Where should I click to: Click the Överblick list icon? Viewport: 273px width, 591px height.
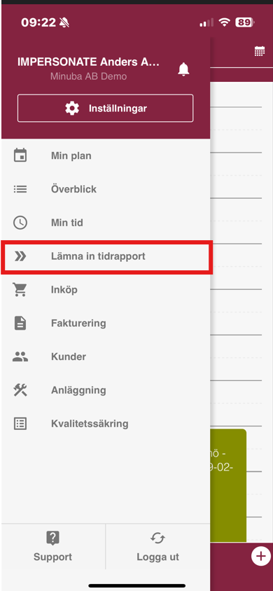20,189
